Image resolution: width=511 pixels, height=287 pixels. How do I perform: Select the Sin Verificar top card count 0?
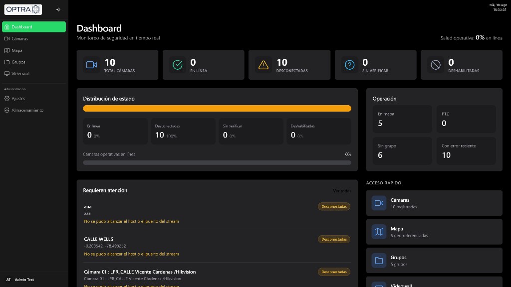pyautogui.click(x=365, y=62)
